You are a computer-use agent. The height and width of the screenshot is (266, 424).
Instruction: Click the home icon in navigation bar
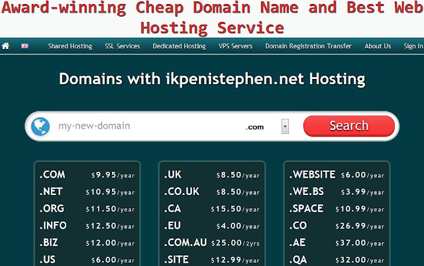pyautogui.click(x=5, y=46)
